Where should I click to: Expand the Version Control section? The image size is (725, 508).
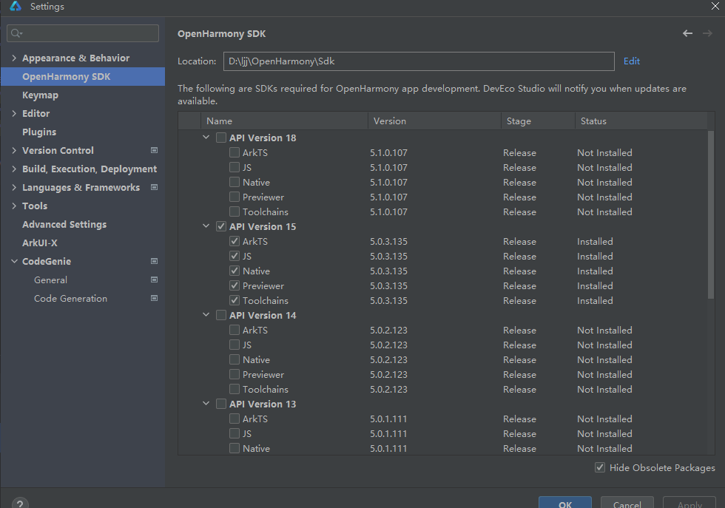tap(14, 150)
